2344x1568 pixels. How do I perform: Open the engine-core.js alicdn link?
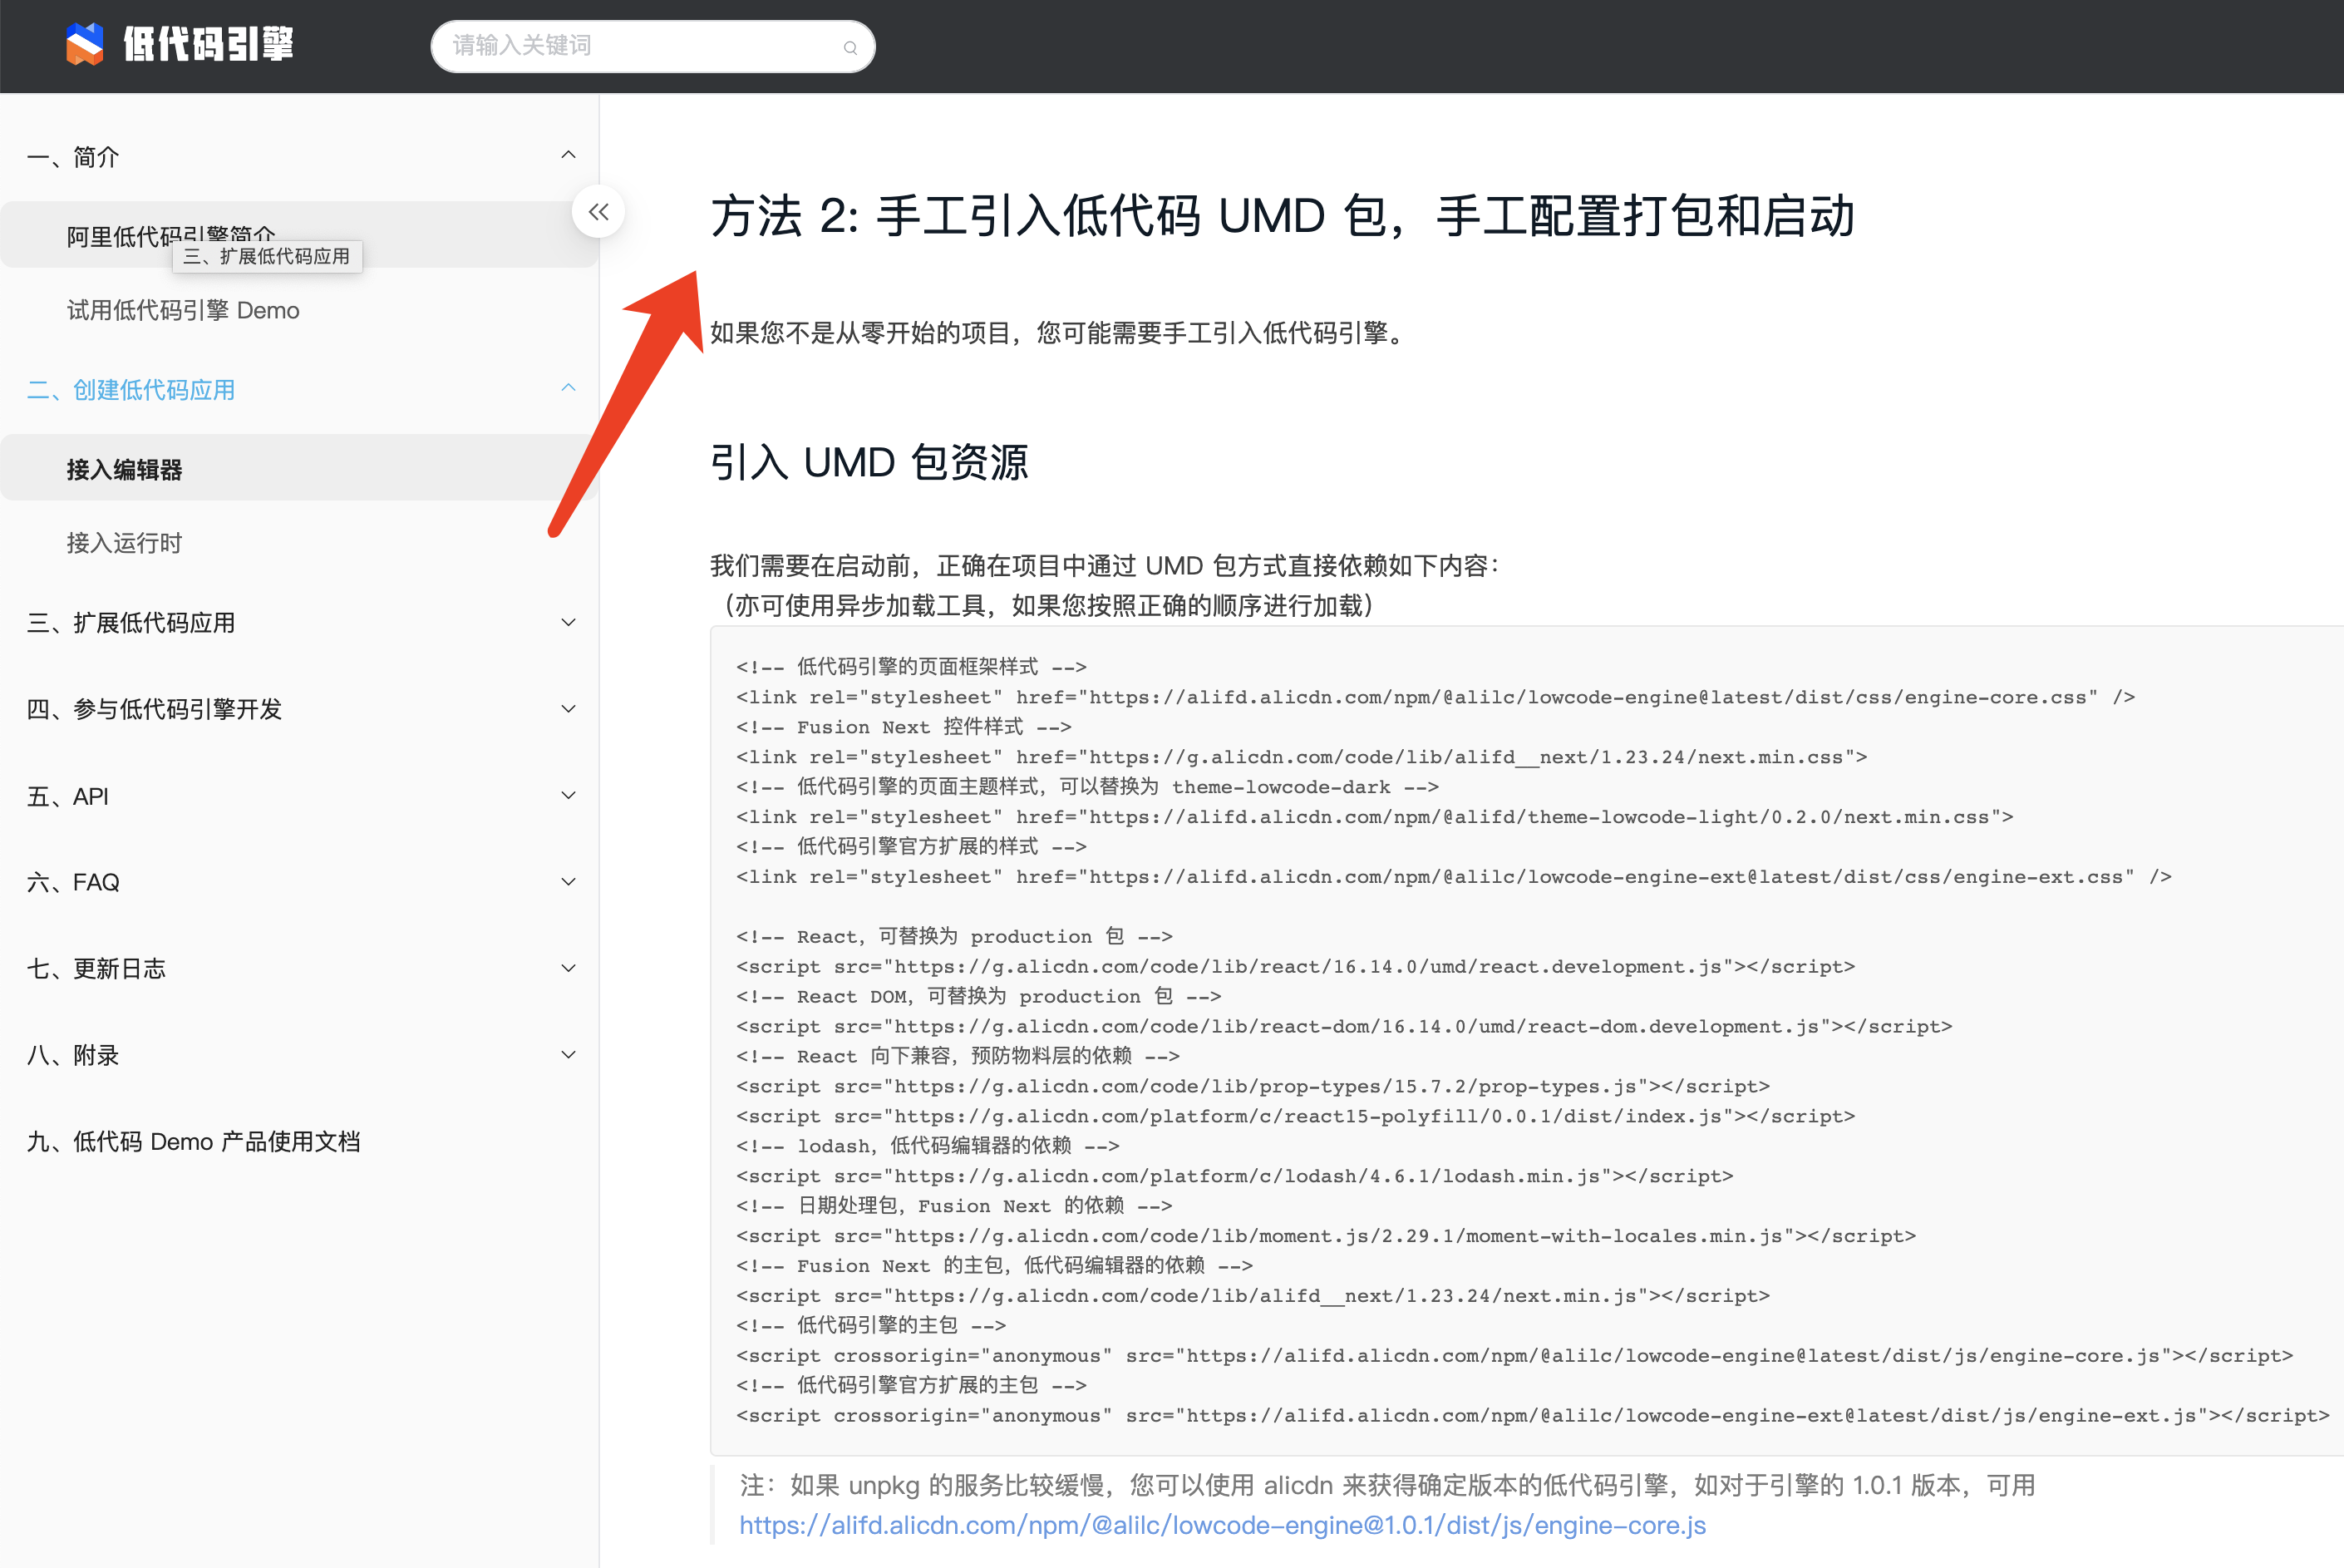point(1222,1524)
